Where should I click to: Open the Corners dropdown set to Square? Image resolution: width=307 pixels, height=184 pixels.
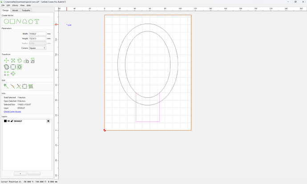pos(37,48)
